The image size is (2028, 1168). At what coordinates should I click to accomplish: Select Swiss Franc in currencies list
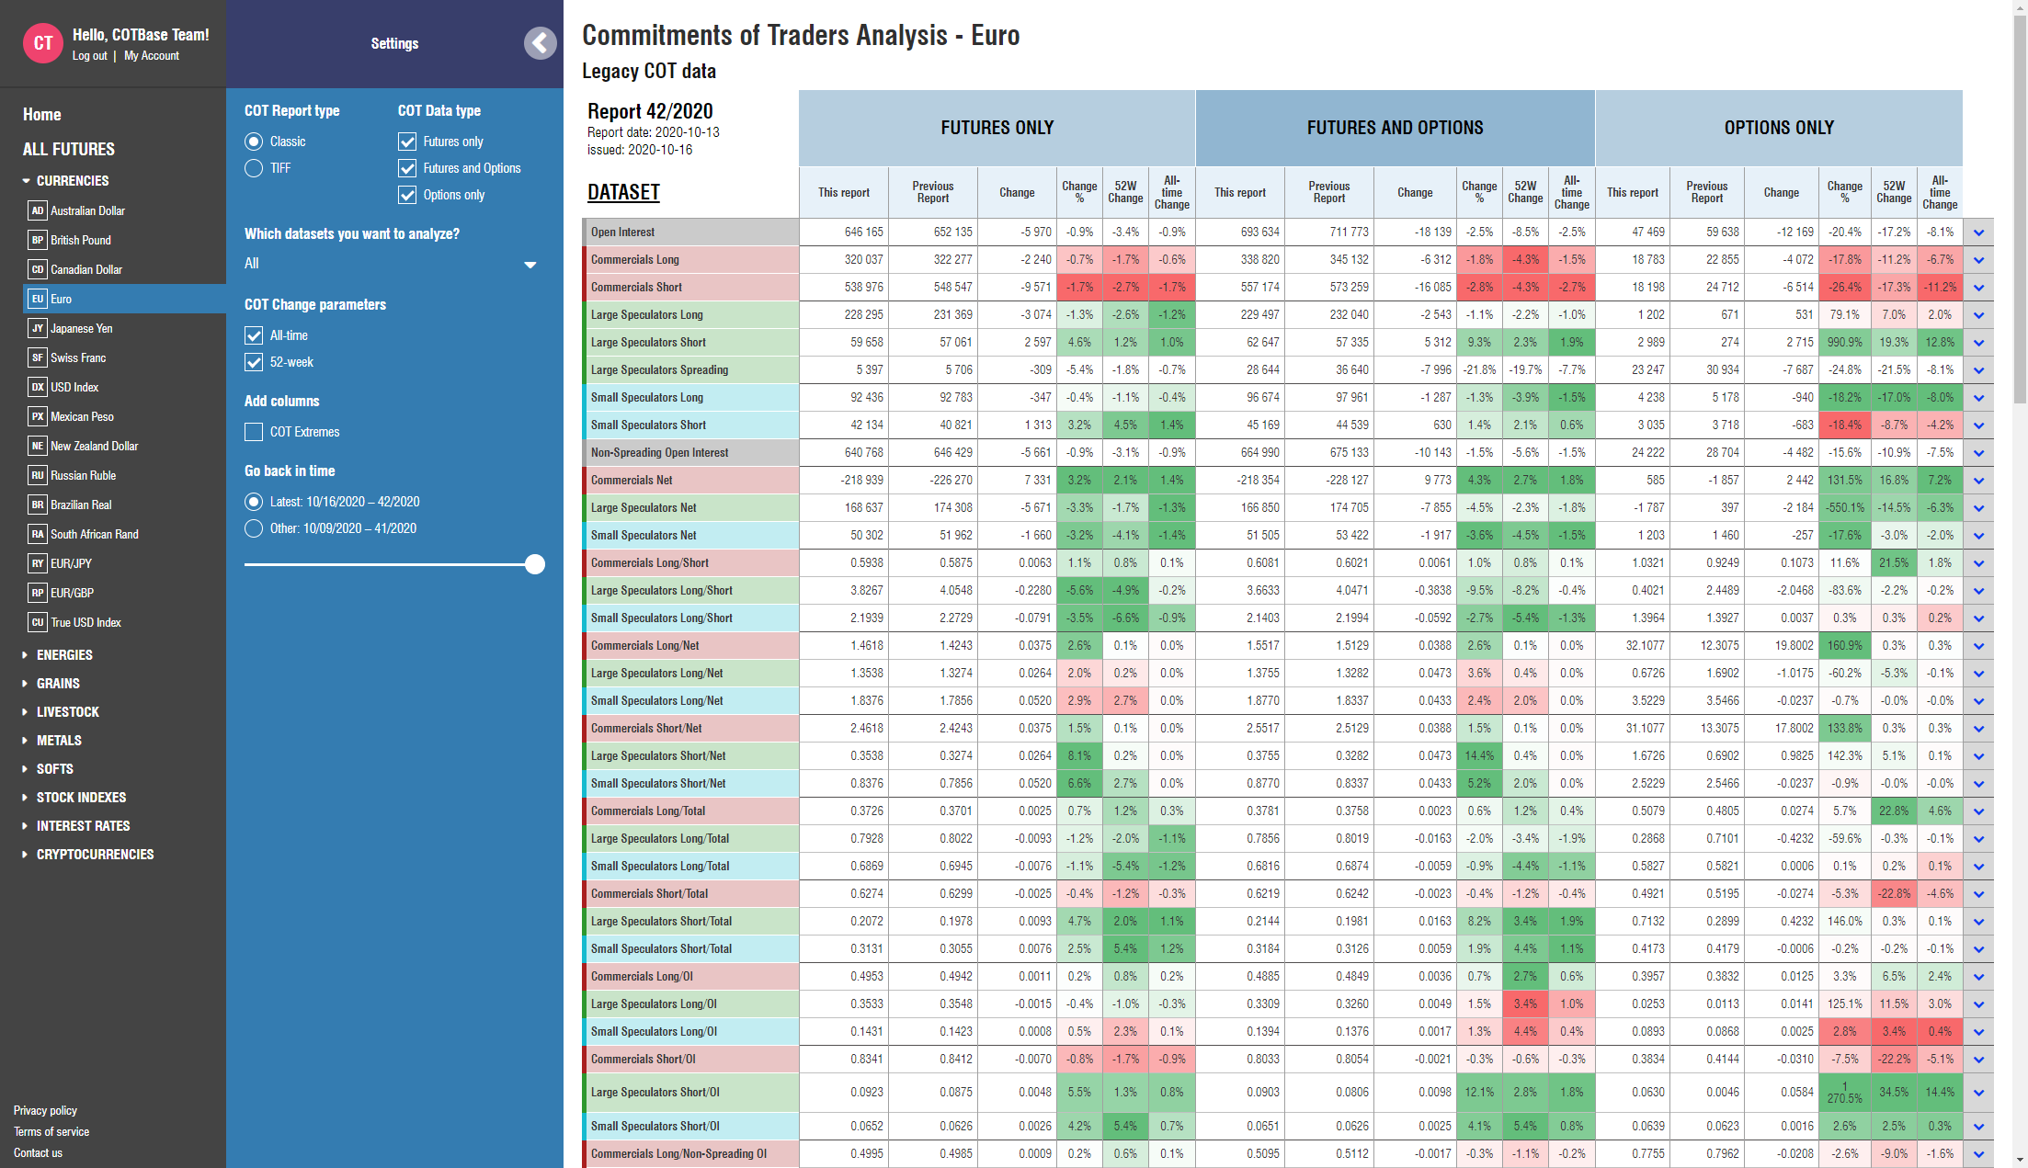click(77, 357)
